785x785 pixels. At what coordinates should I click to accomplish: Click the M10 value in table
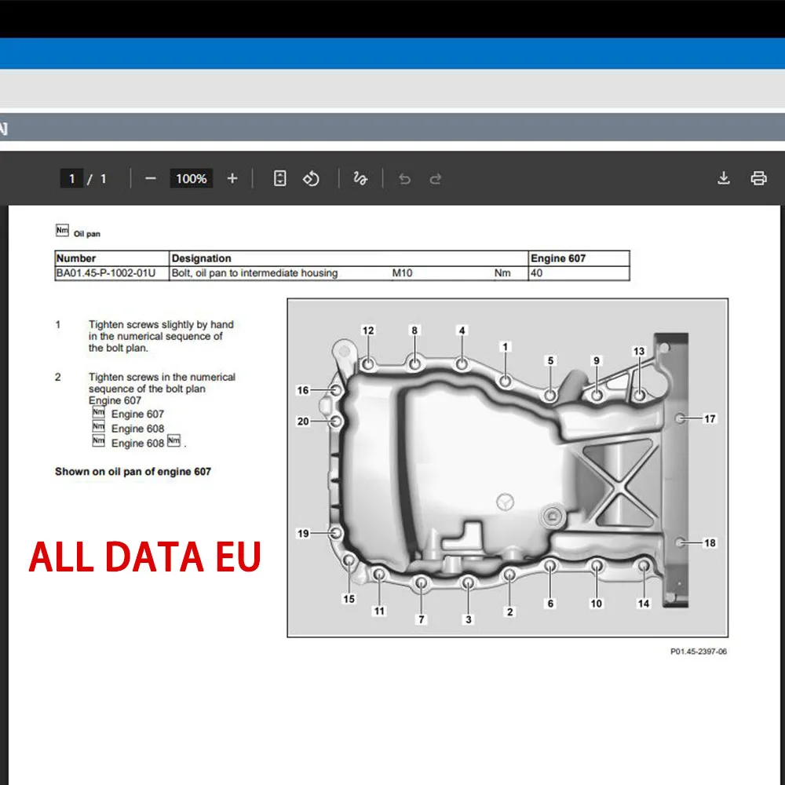[x=402, y=273]
